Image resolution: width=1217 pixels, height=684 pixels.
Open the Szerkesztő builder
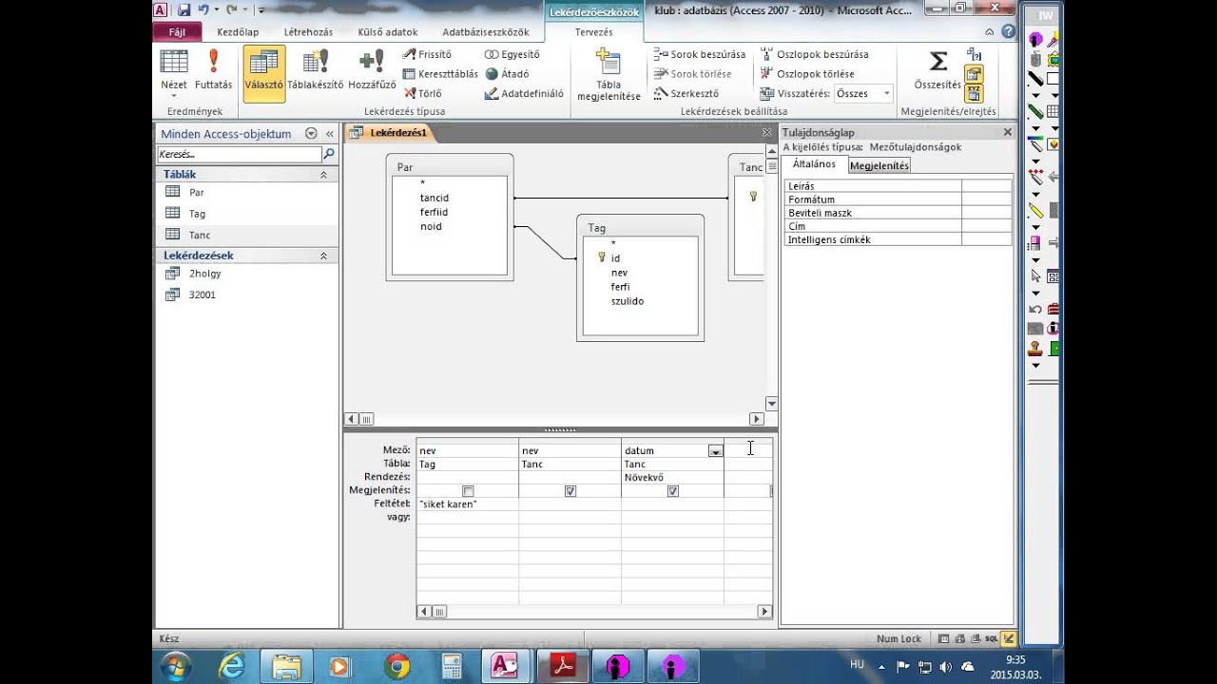(x=686, y=94)
